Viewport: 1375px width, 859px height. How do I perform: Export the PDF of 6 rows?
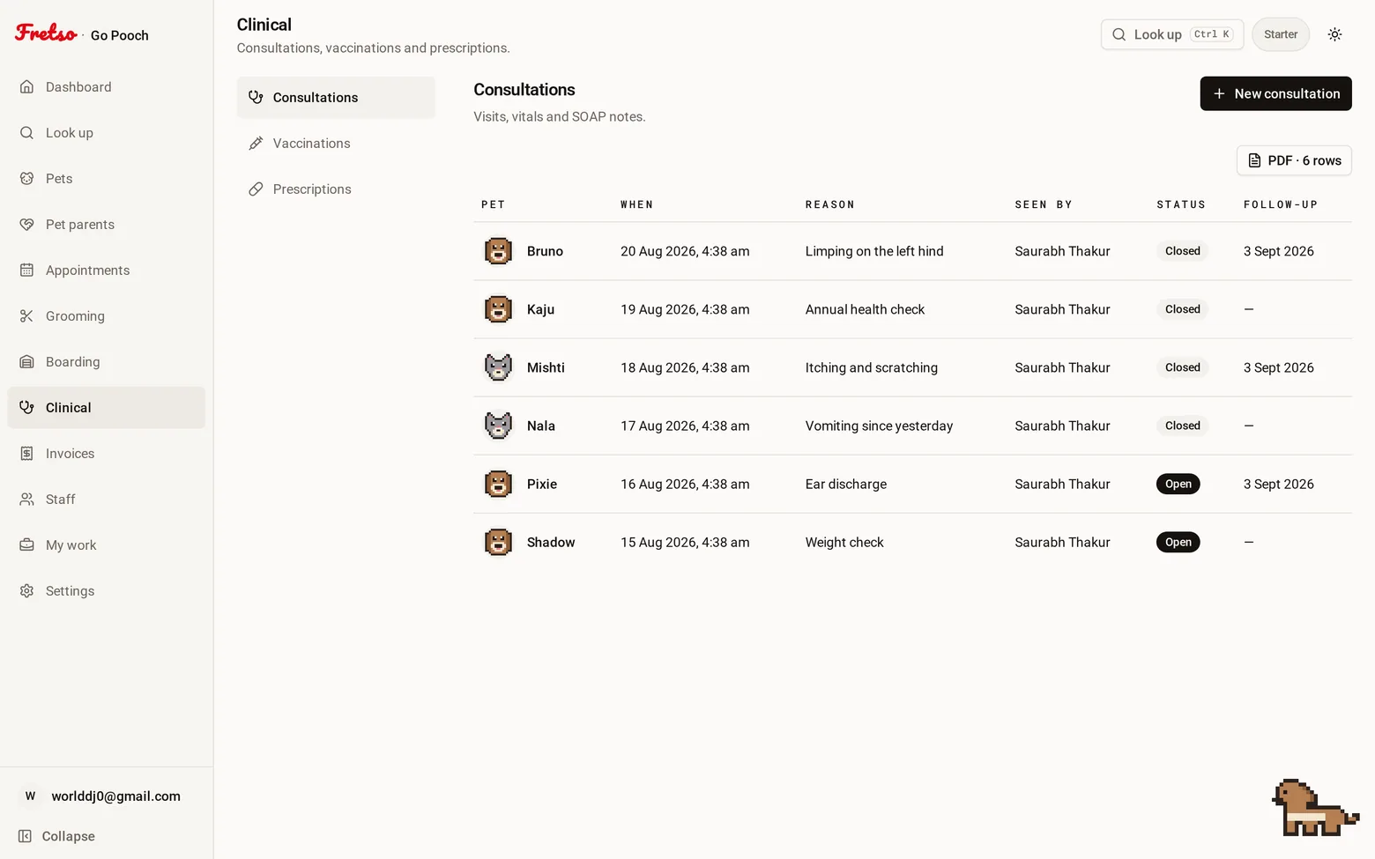1294,160
